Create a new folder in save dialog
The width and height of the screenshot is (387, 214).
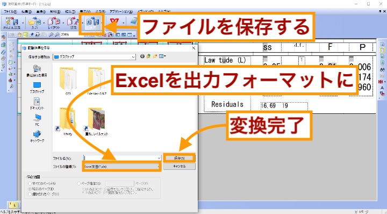155,56
